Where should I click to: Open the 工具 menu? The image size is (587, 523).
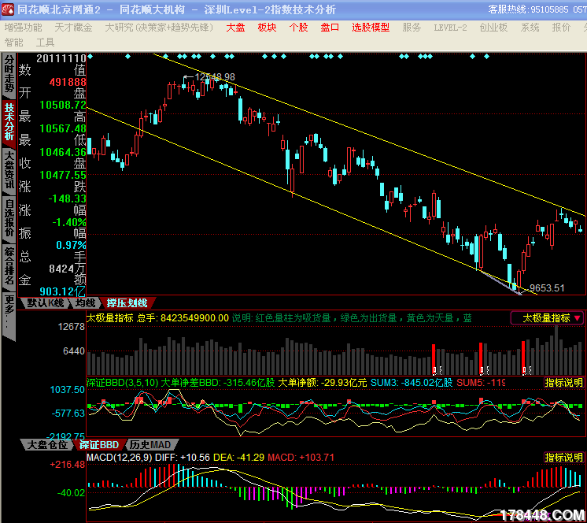coord(46,43)
